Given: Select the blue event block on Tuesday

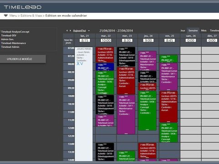Looking at the screenshot, I should click(x=105, y=67).
